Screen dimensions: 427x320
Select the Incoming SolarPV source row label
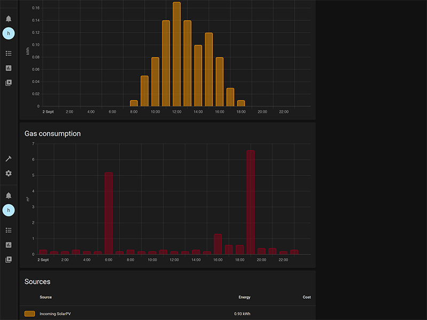point(55,314)
